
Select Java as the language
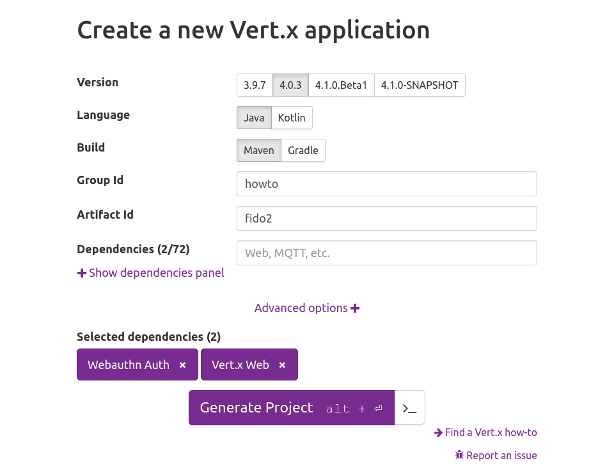(x=254, y=118)
